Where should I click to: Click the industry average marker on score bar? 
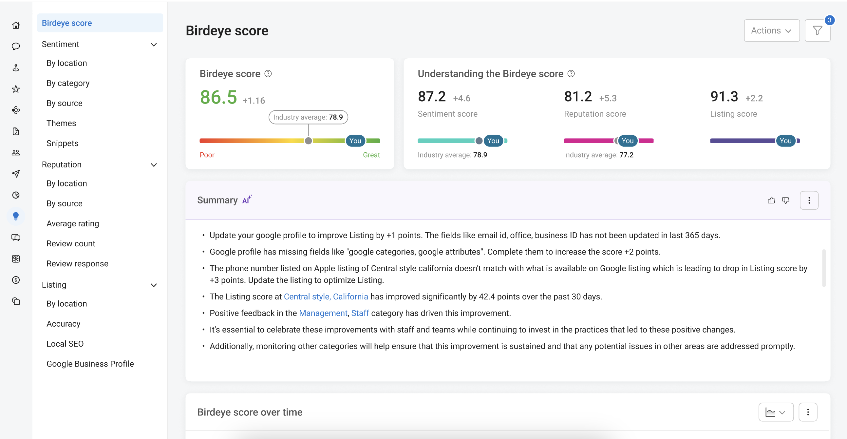[x=308, y=141]
